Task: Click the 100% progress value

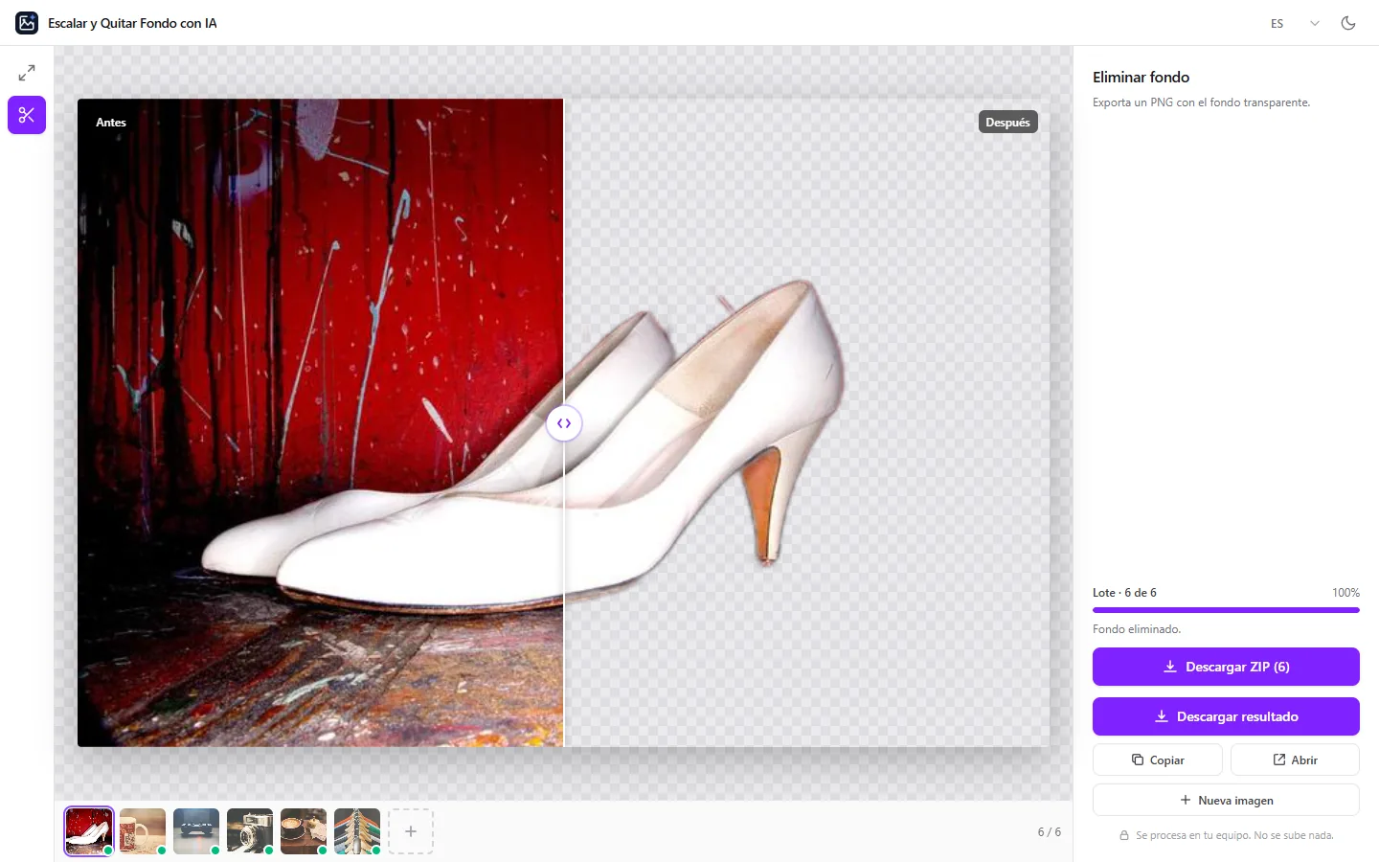Action: [x=1345, y=593]
